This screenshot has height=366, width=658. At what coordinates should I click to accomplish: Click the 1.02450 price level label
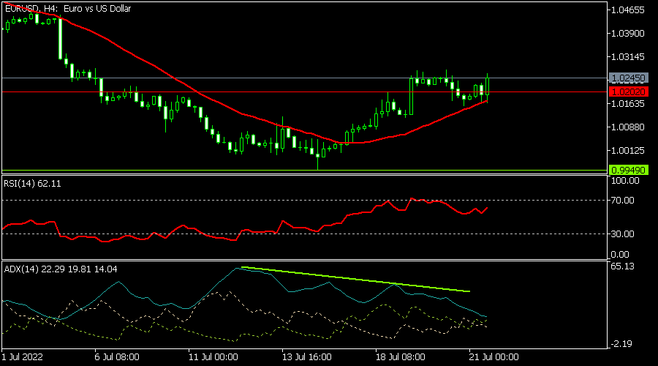[x=628, y=78]
